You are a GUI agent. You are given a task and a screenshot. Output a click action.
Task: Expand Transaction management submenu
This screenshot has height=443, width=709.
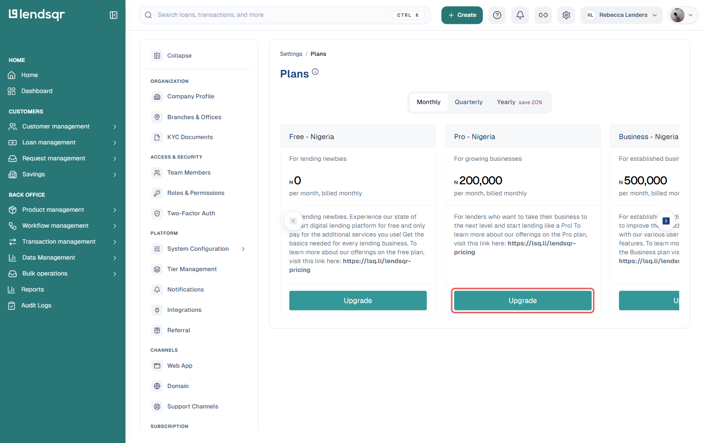pyautogui.click(x=115, y=242)
